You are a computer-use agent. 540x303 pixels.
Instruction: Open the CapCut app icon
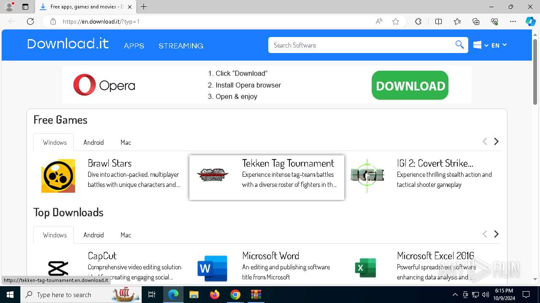pyautogui.click(x=58, y=268)
